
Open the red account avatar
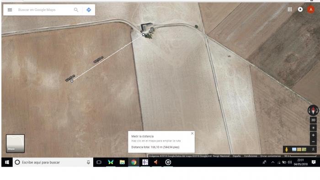point(311,10)
